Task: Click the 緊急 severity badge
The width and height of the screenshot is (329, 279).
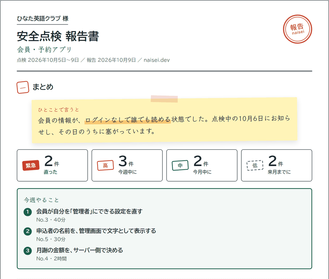Action: point(31,165)
